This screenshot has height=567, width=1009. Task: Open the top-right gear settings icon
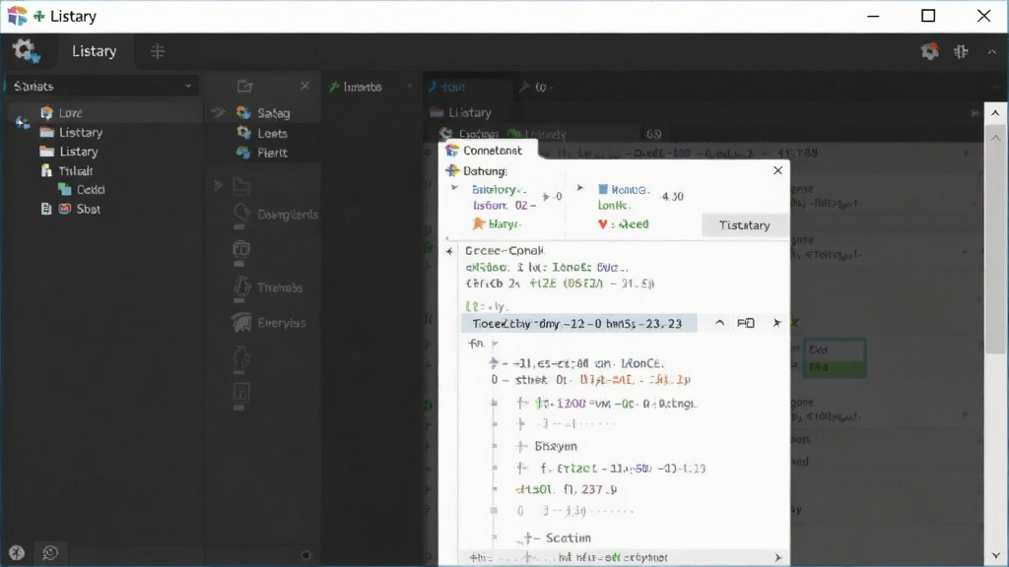tap(929, 51)
